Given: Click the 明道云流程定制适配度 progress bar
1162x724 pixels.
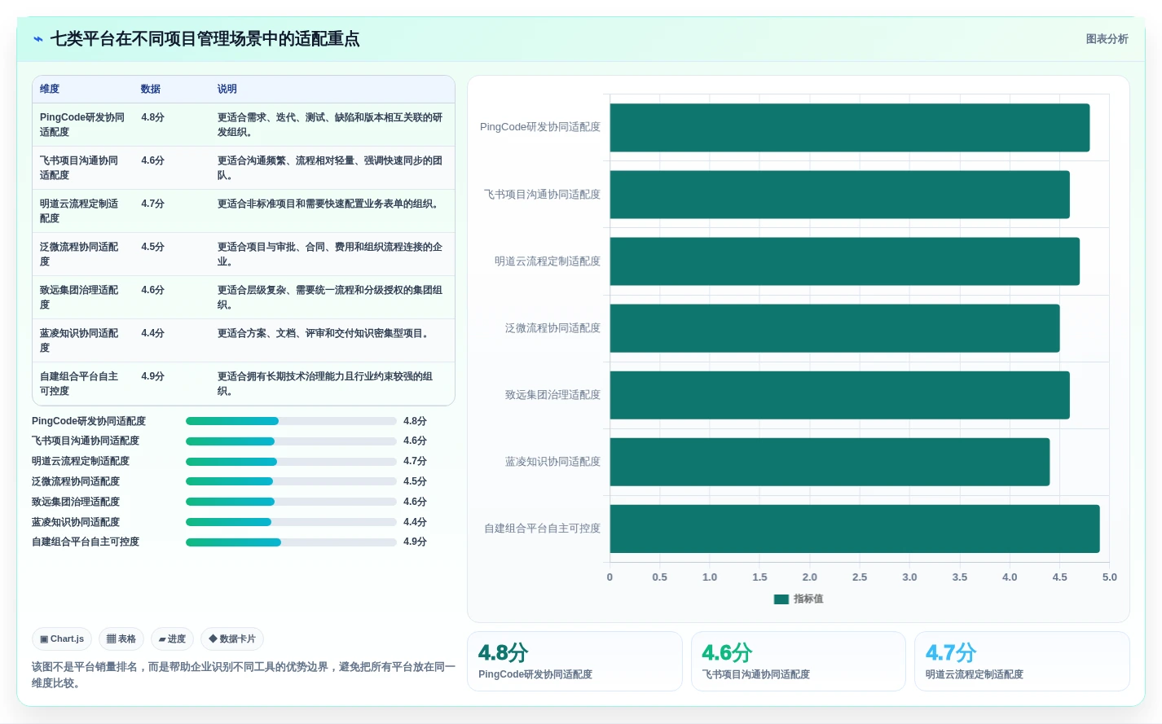Looking at the screenshot, I should [291, 462].
